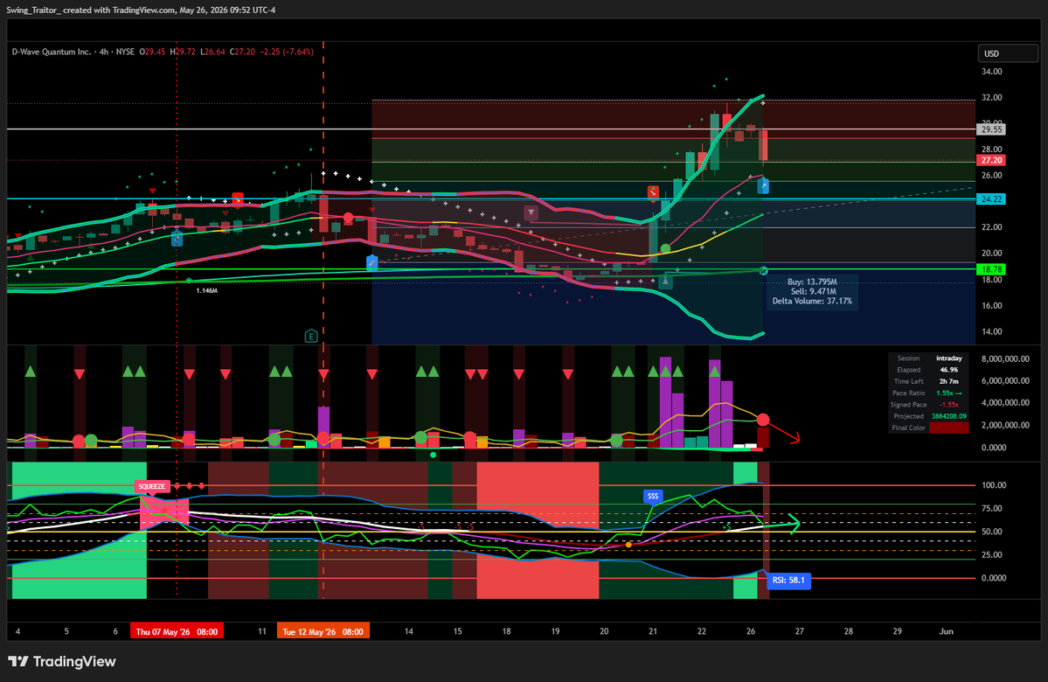Screen dimensions: 1048x682
Task: Click the '22' date on the time axis
Action: tap(702, 631)
